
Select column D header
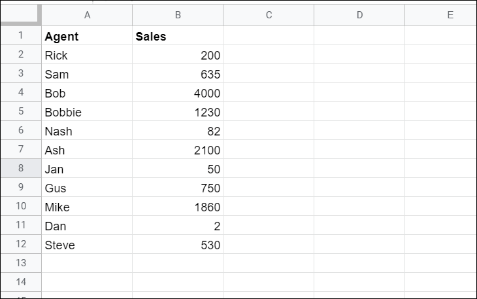(359, 14)
